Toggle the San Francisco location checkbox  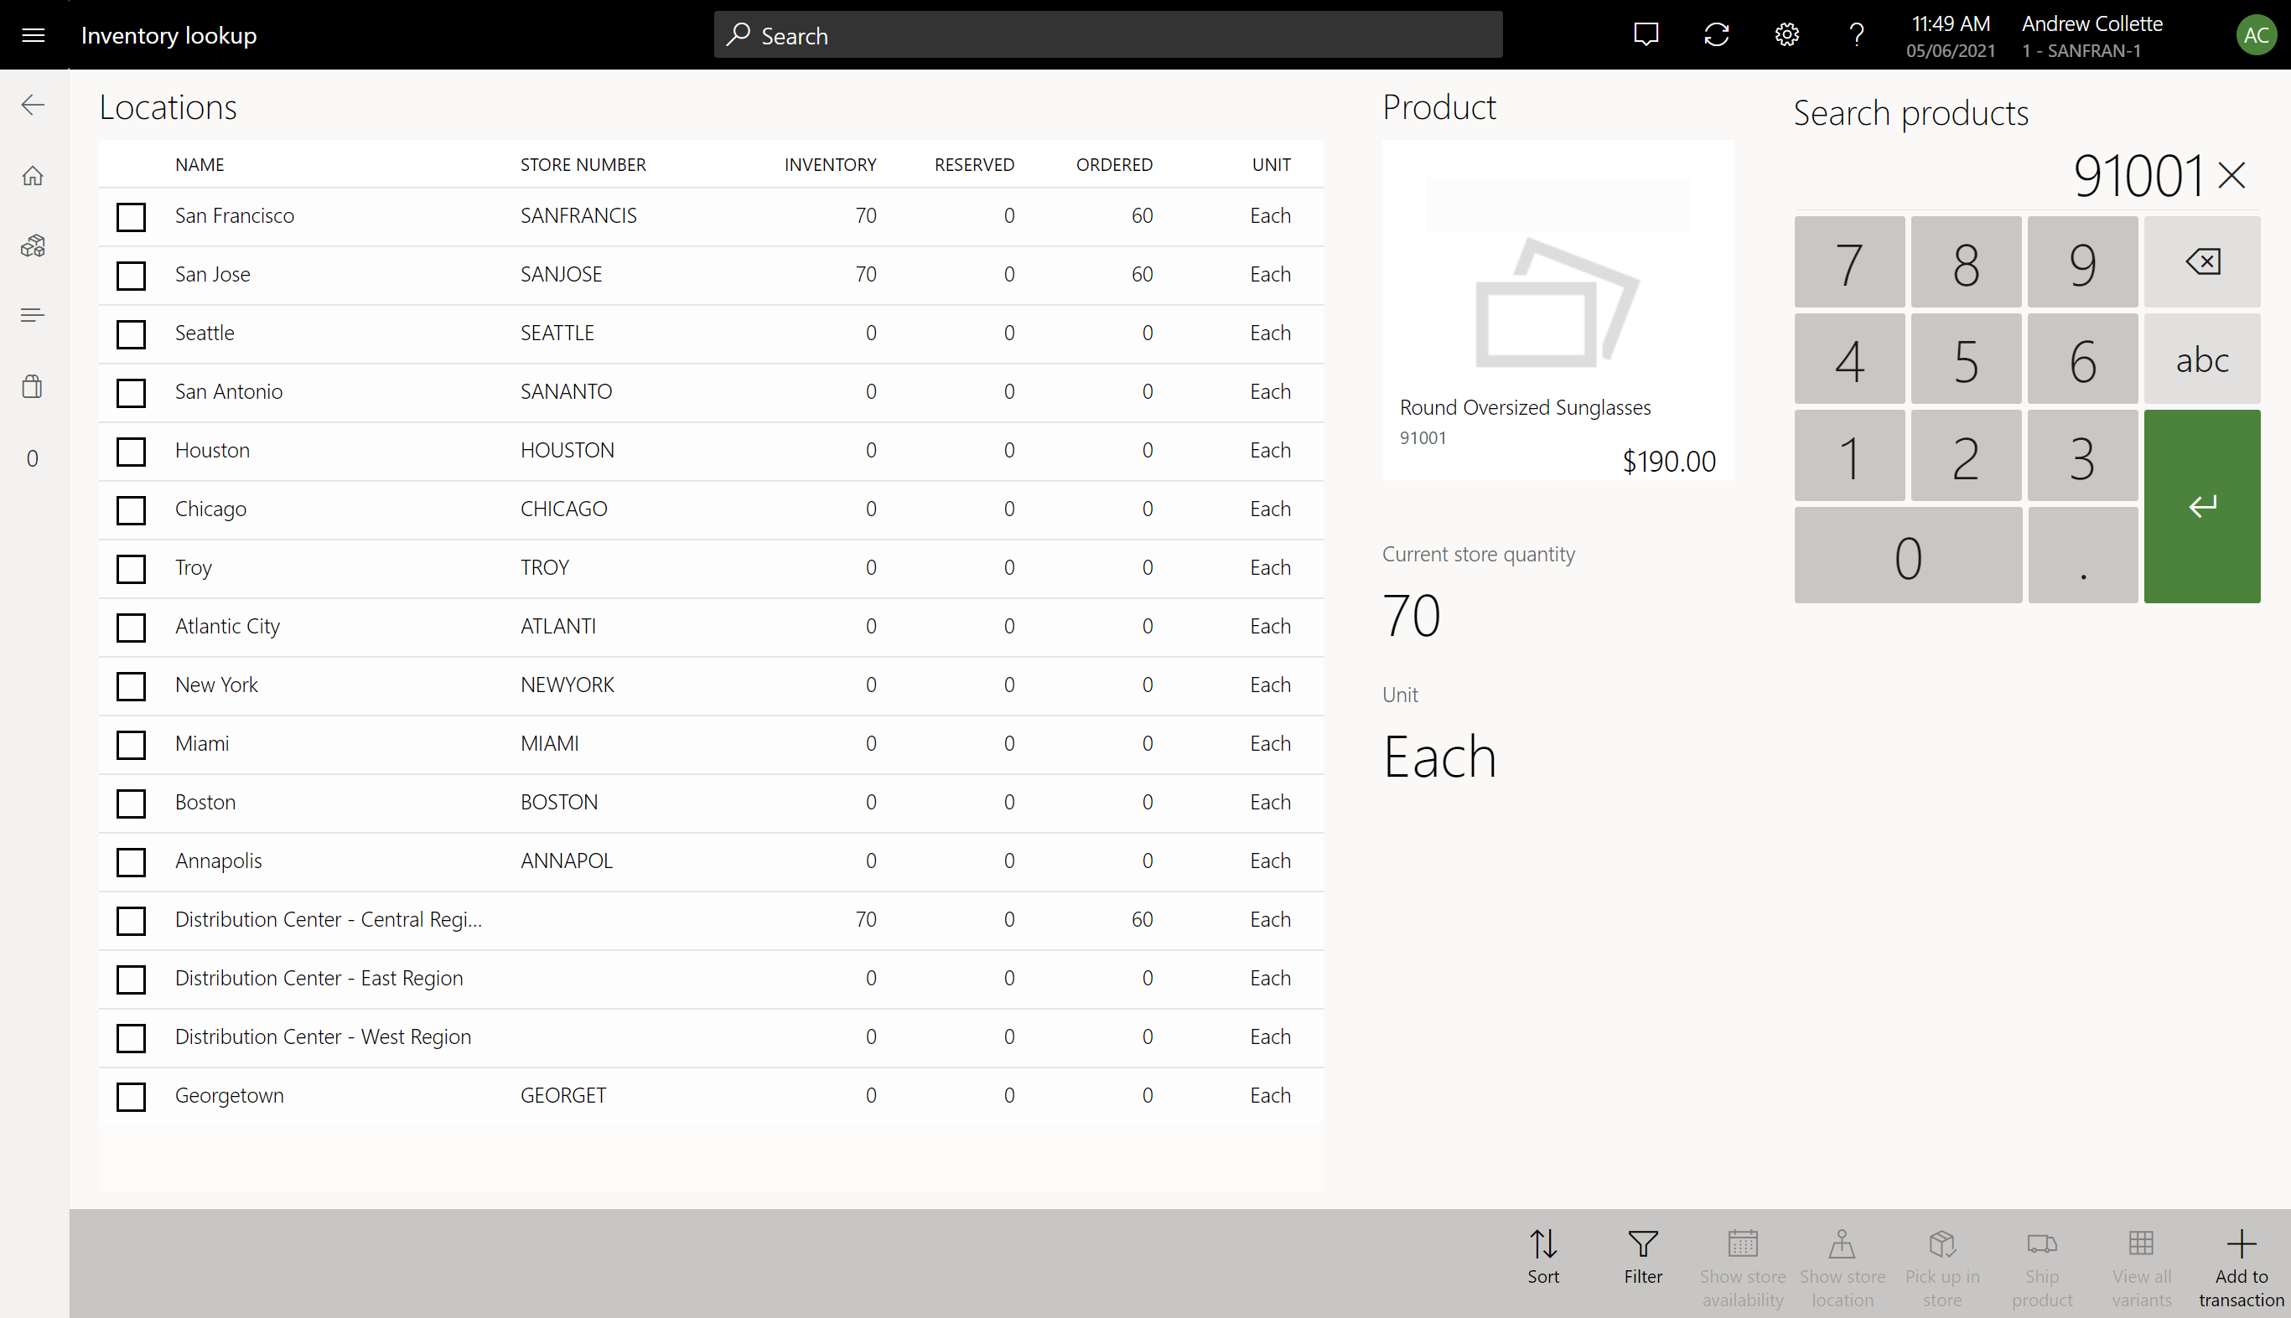point(131,215)
